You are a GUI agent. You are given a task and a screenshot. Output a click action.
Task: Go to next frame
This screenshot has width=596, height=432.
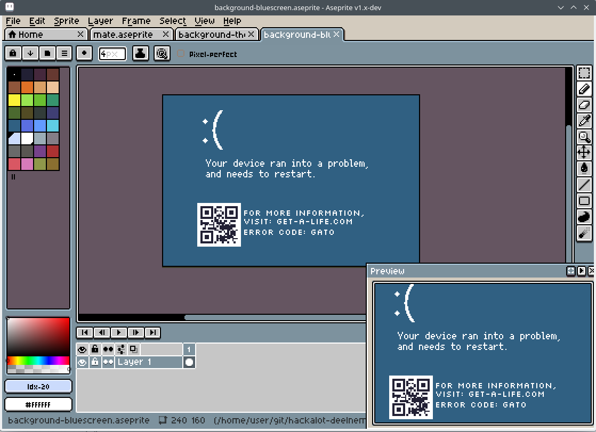(x=136, y=332)
